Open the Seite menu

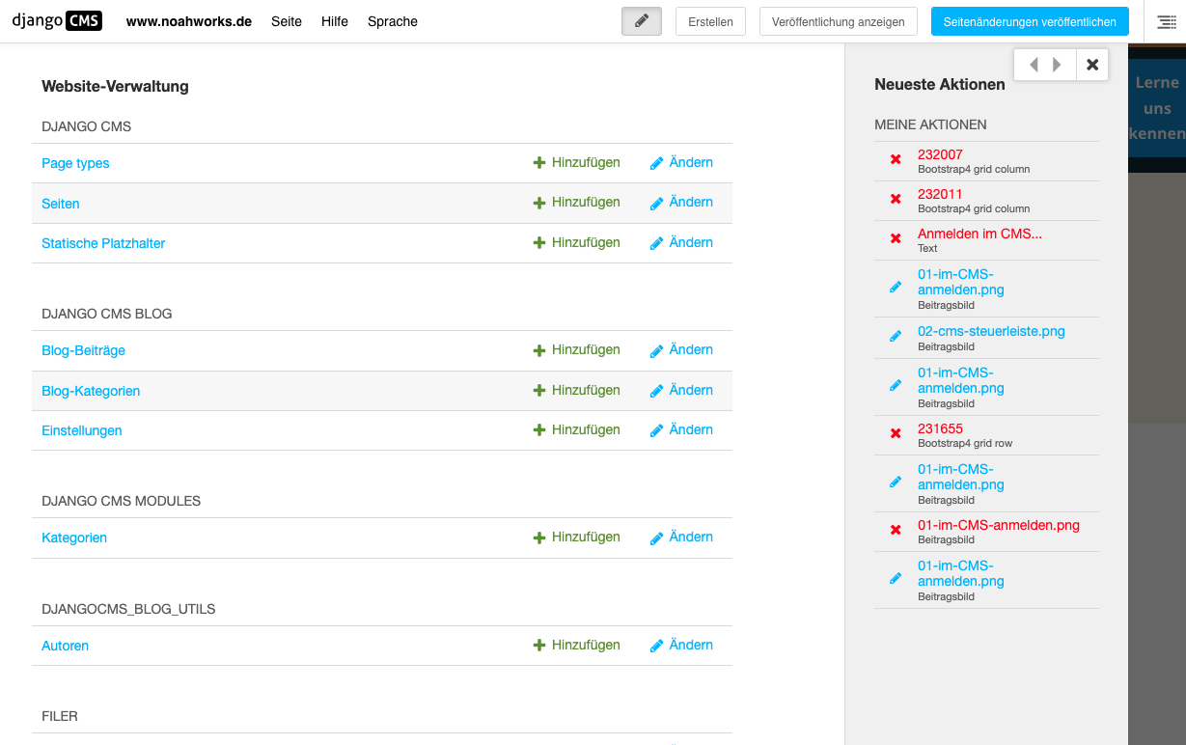click(286, 21)
